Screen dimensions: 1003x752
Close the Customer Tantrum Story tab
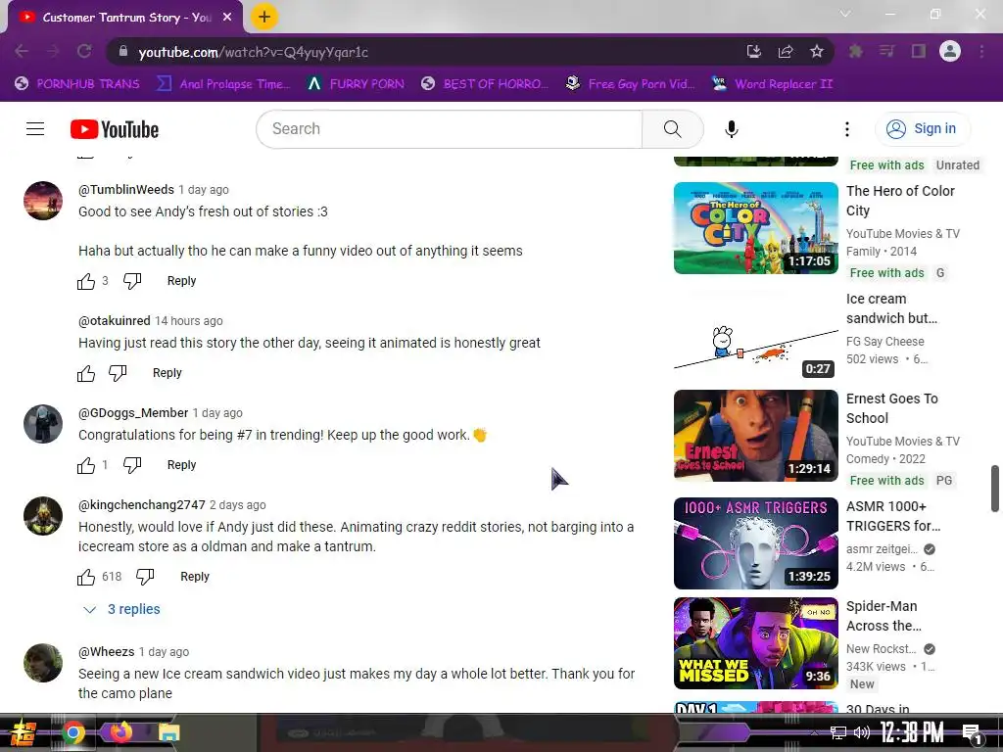(227, 18)
